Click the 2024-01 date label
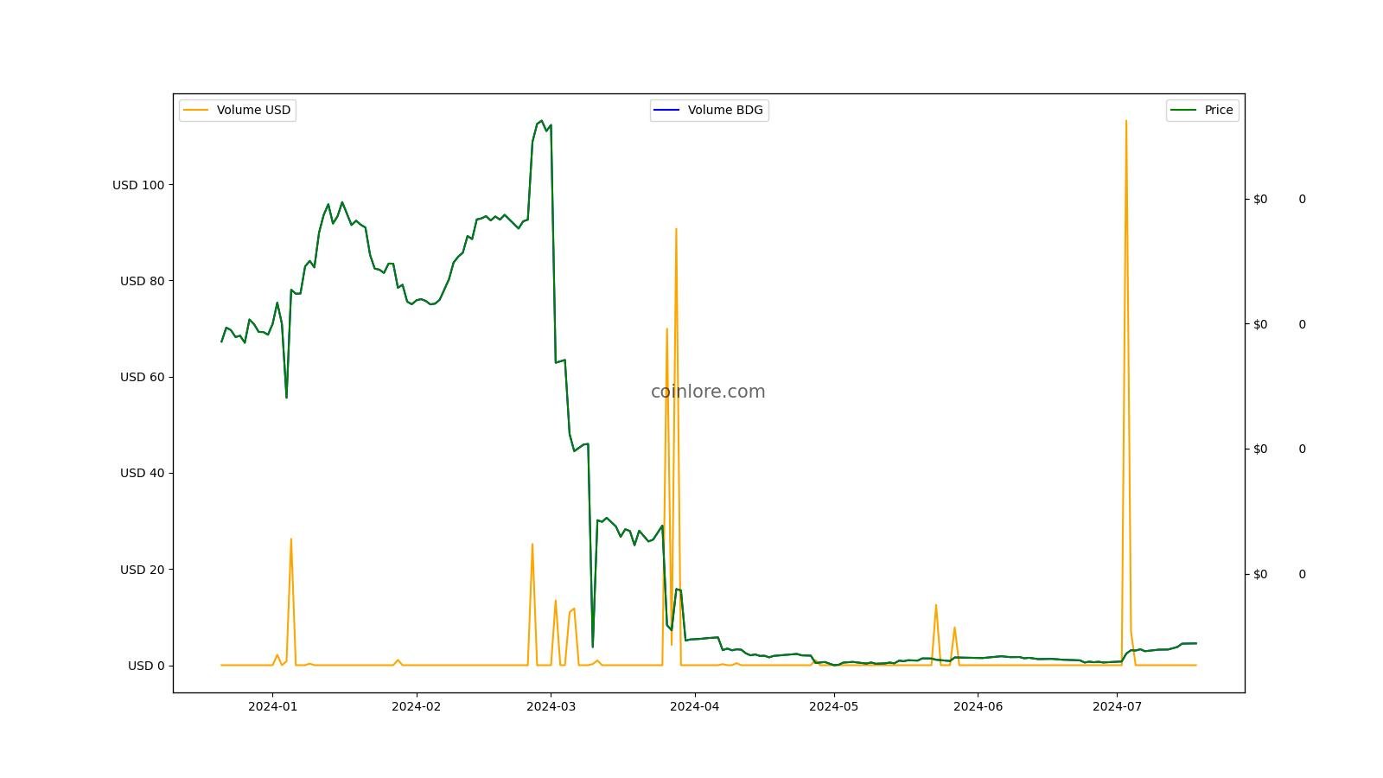This screenshot has height=778, width=1383. coord(273,706)
